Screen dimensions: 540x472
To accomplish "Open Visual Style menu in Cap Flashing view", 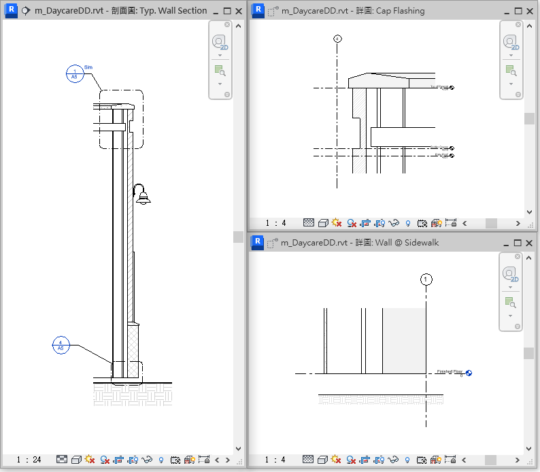I will (x=323, y=223).
